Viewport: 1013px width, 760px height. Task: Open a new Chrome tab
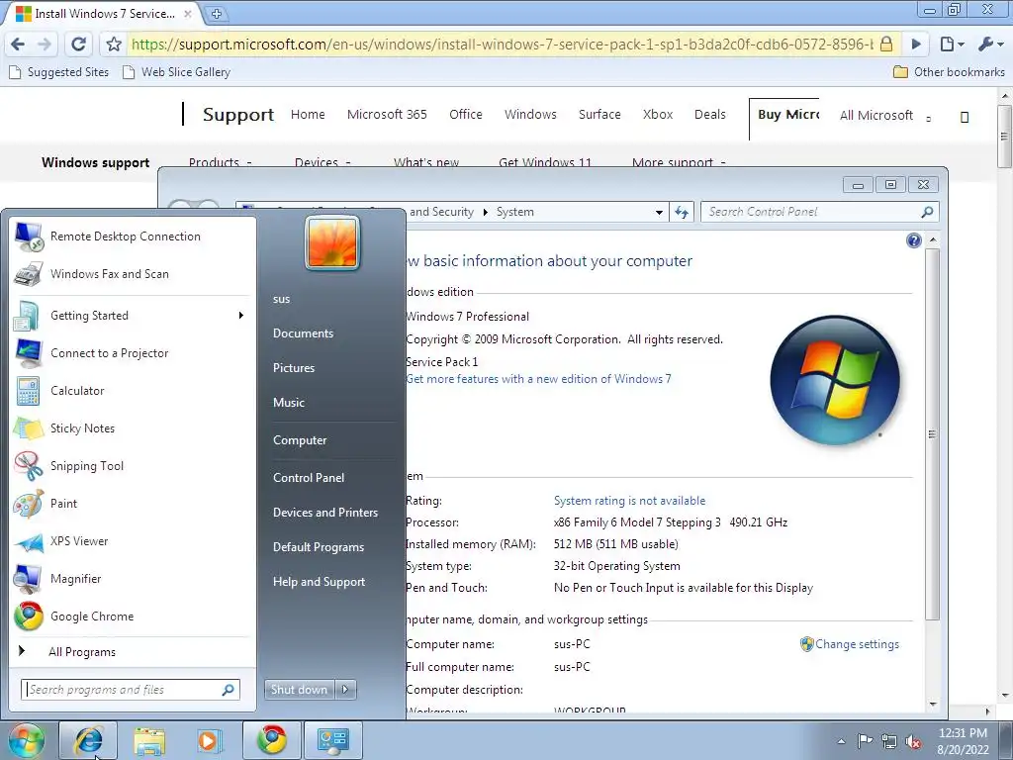point(217,13)
